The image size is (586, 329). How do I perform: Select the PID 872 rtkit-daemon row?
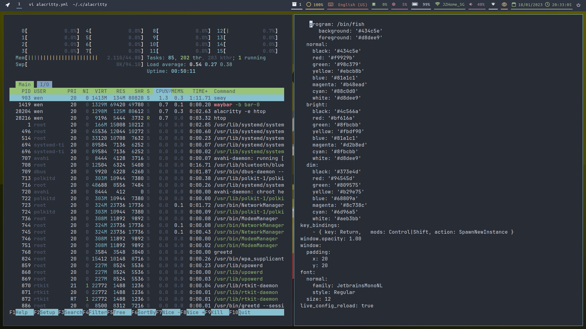pos(147,299)
